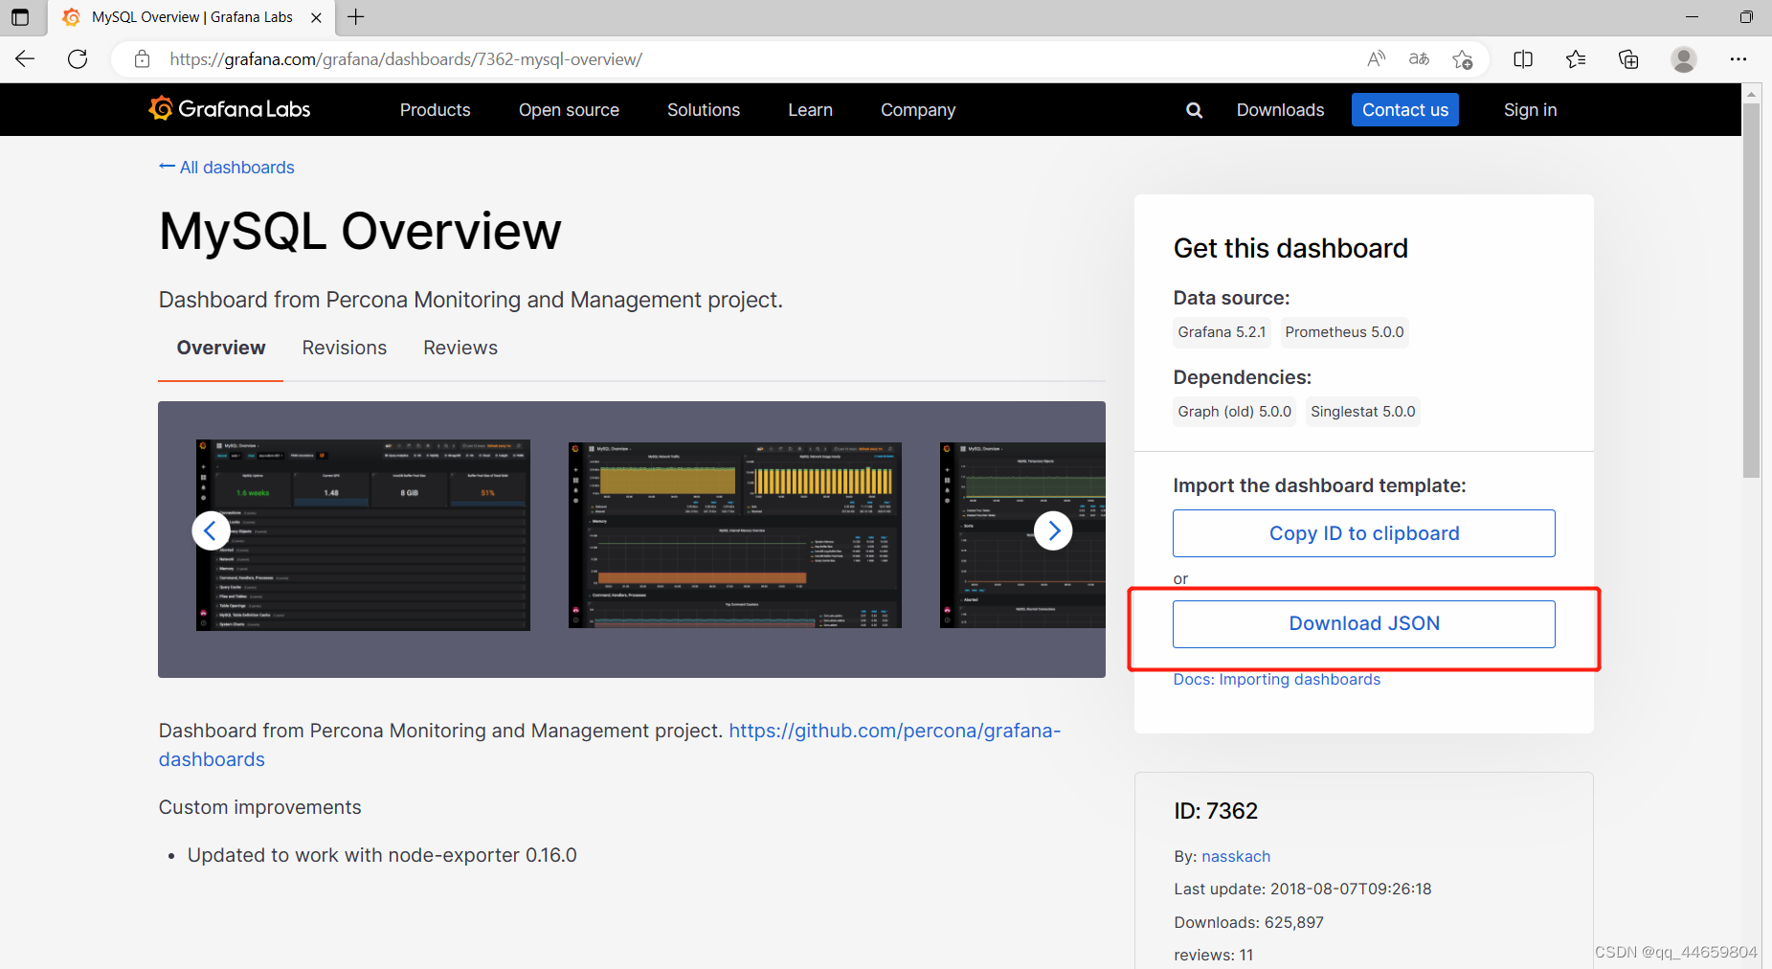This screenshot has width=1772, height=969.
Task: Open third partially visible screenshot thumbnail
Action: pyautogui.click(x=1022, y=535)
